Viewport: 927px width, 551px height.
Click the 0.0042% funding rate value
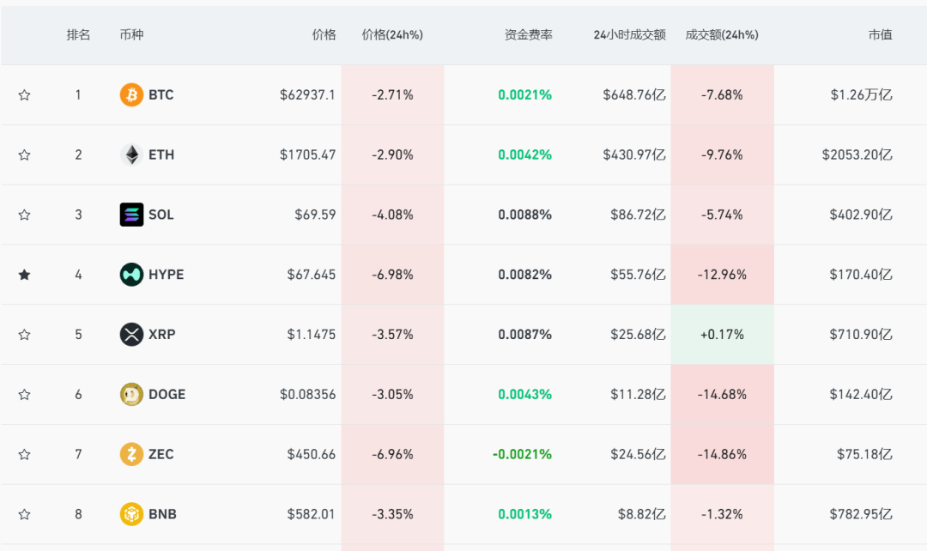(525, 154)
